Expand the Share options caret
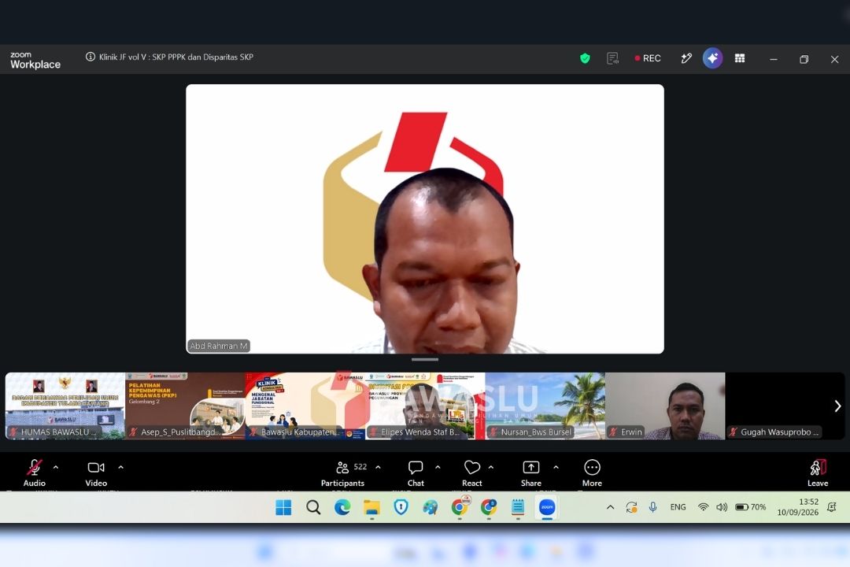The image size is (850, 567). point(556,467)
